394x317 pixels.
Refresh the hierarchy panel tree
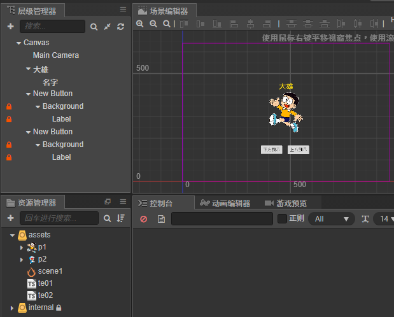click(121, 26)
